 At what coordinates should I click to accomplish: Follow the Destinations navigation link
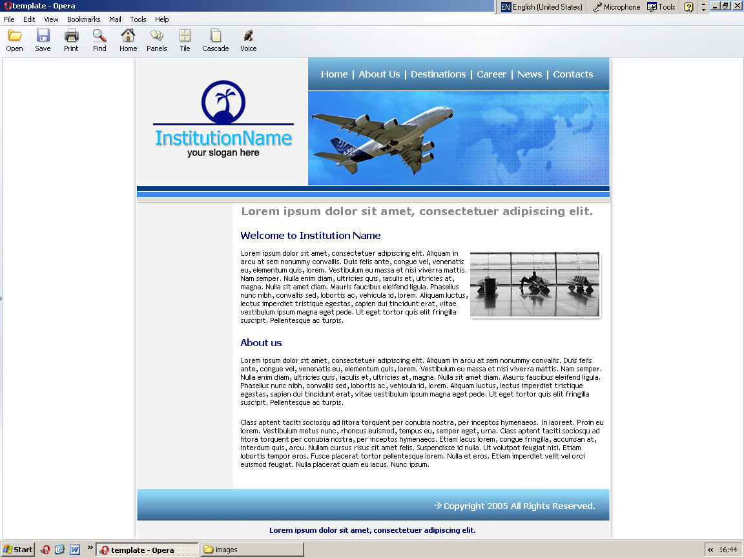click(x=438, y=74)
